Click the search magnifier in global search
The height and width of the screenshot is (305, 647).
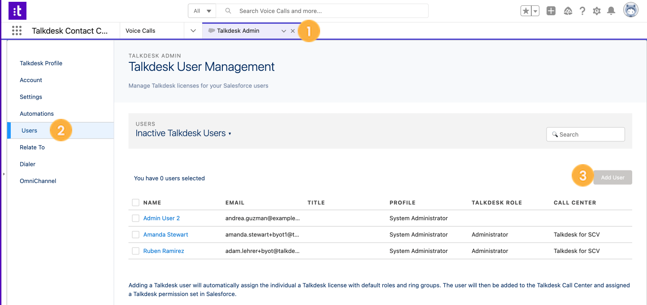click(x=228, y=11)
